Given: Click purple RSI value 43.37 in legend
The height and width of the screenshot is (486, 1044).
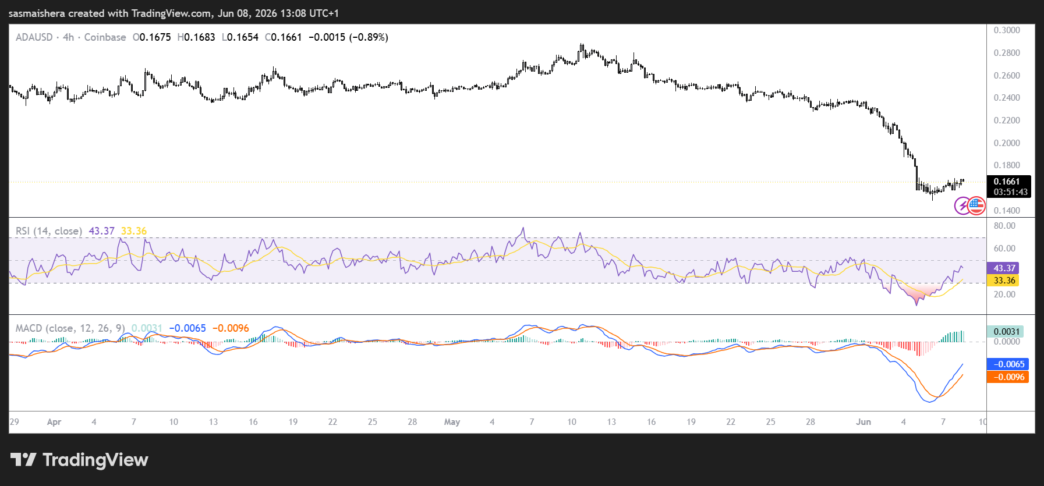Looking at the screenshot, I should coord(101,231).
